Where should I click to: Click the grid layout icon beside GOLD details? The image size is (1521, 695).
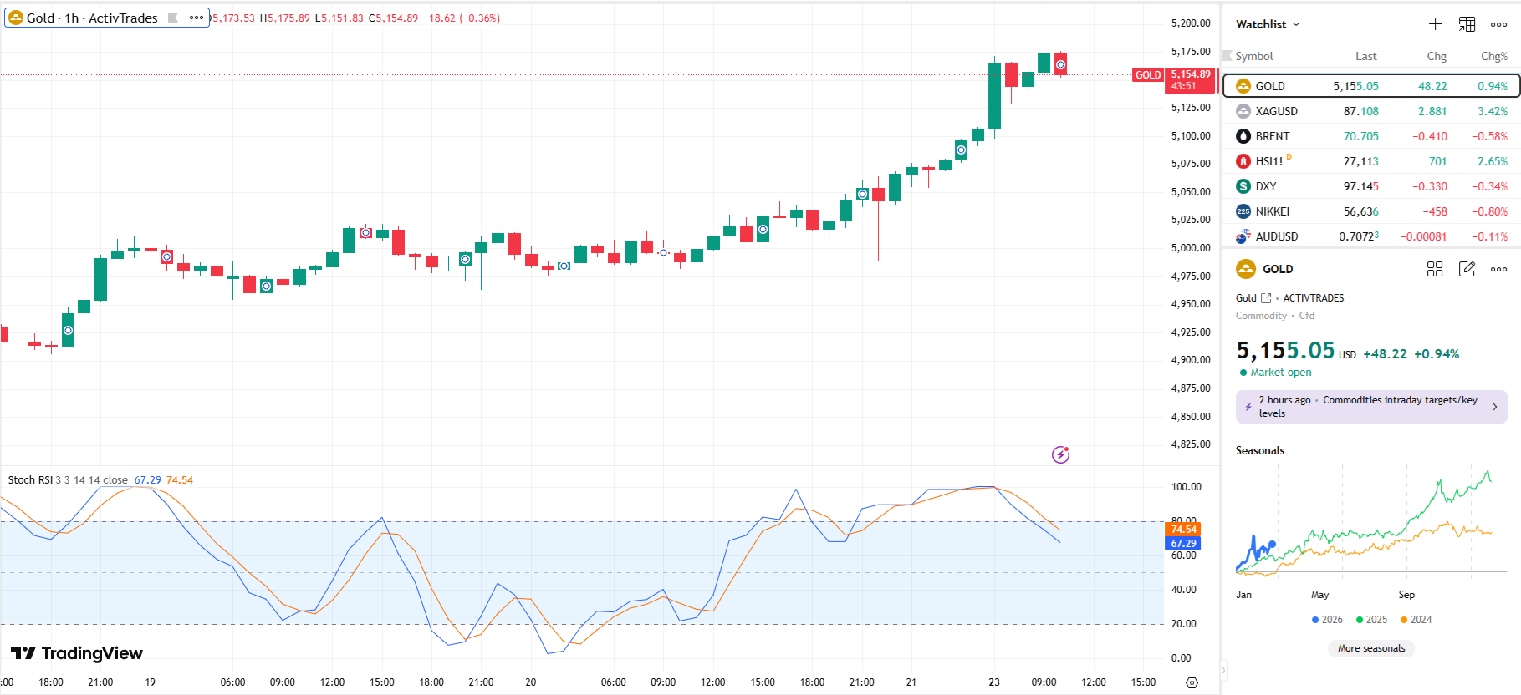(x=1435, y=269)
